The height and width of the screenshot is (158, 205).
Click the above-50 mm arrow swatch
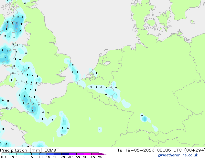click(x=102, y=154)
